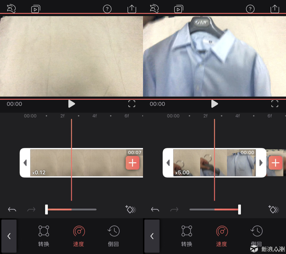The height and width of the screenshot is (254, 286).
Task: Open the projects library icon above the shirt video
Action: pos(178,9)
